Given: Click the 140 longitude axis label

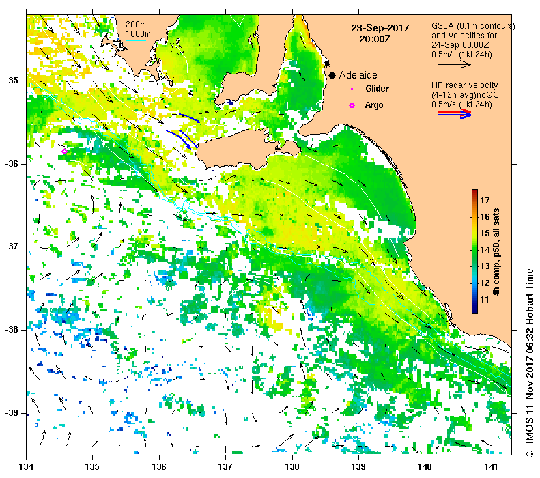Looking at the screenshot, I should (425, 467).
